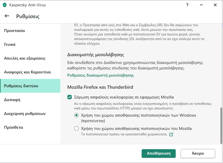Click the Mozilla Firefox και Thunderbird heading

100,87
